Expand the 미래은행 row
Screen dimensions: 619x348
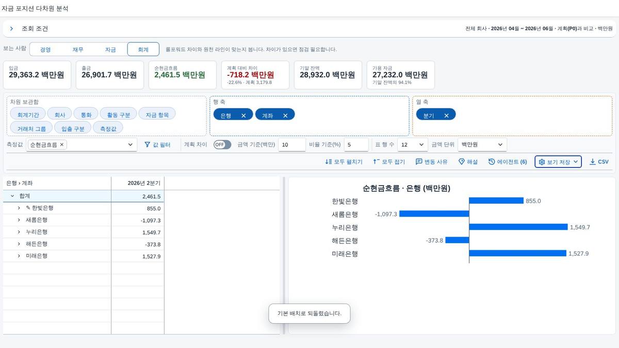pos(19,256)
